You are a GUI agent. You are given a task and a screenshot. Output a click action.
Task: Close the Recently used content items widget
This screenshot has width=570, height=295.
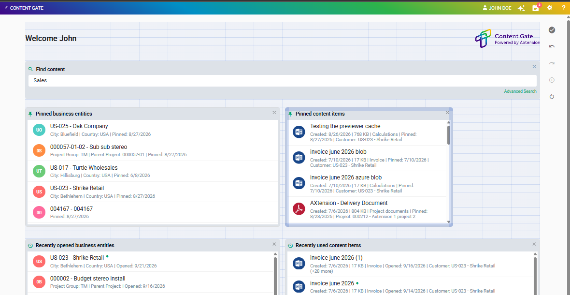[534, 244]
